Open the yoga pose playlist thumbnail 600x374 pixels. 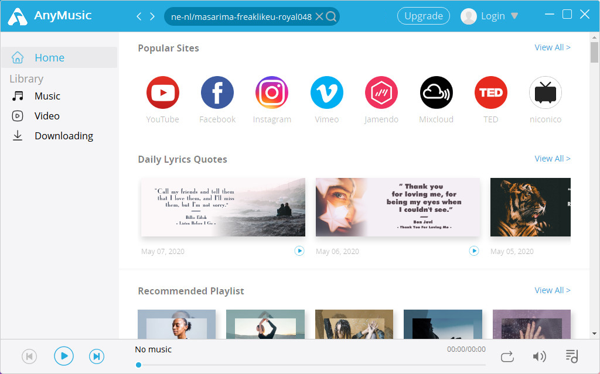click(265, 324)
